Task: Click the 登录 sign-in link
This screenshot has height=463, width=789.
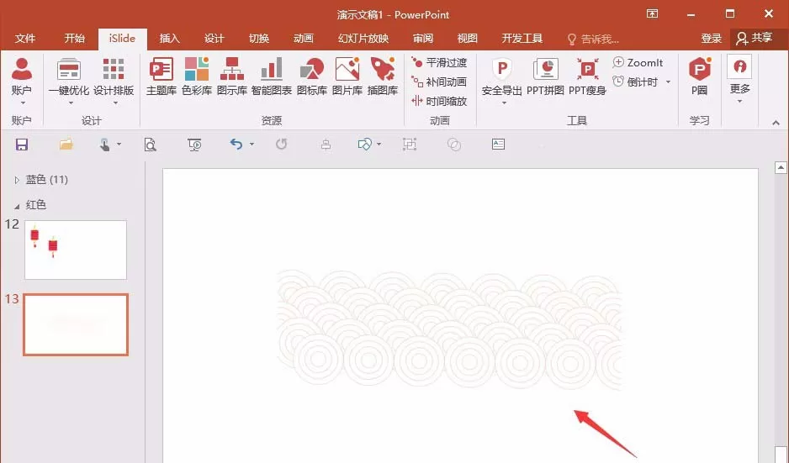Action: point(712,38)
